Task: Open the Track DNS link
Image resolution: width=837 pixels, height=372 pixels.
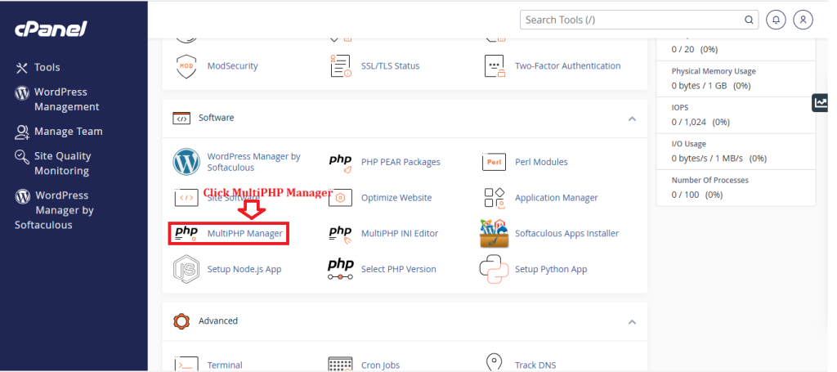Action: (535, 365)
